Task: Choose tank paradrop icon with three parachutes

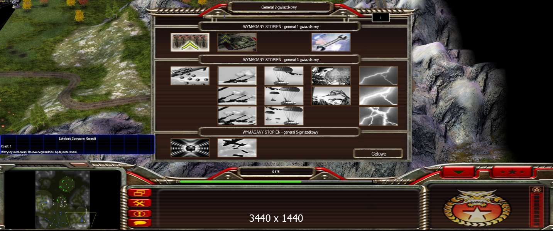Action: click(x=284, y=116)
